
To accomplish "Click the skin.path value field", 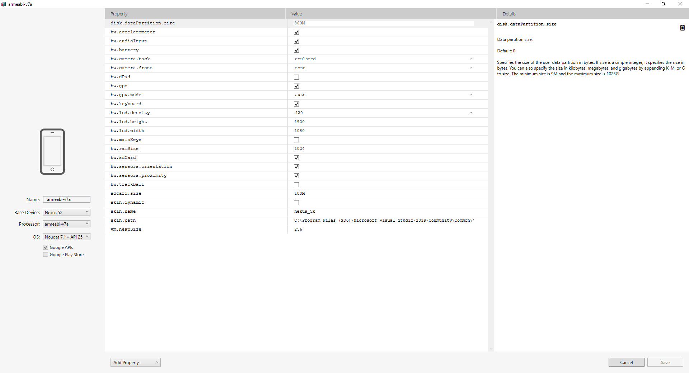I will [x=384, y=221].
